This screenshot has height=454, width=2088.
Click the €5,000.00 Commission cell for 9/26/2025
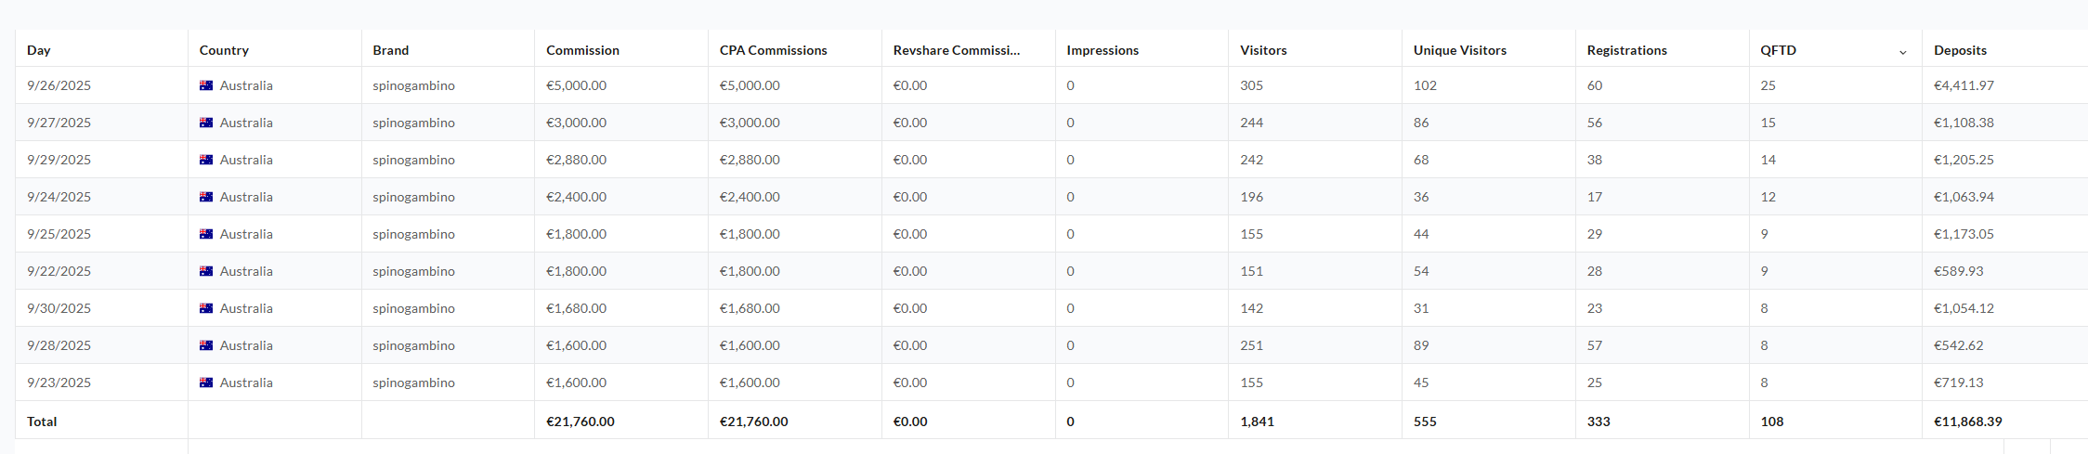576,85
